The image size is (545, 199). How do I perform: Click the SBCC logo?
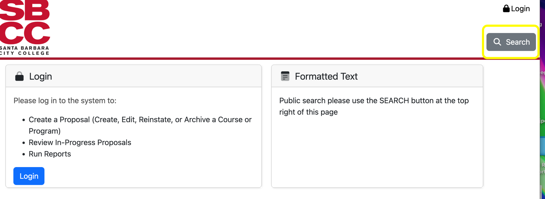pyautogui.click(x=25, y=27)
